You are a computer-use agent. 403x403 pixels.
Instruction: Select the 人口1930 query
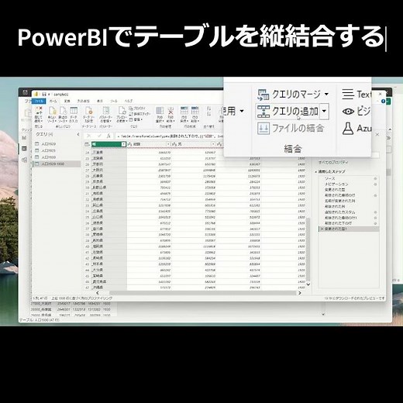[57, 157]
